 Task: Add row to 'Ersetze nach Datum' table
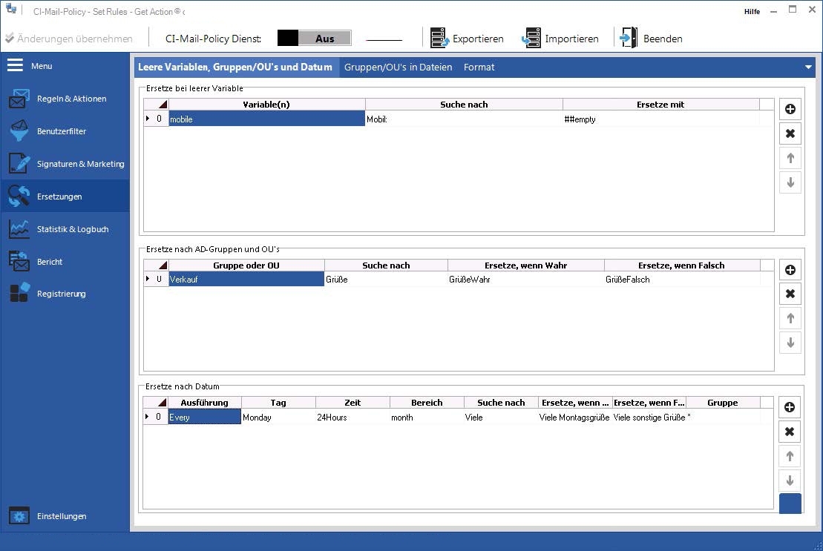click(790, 407)
